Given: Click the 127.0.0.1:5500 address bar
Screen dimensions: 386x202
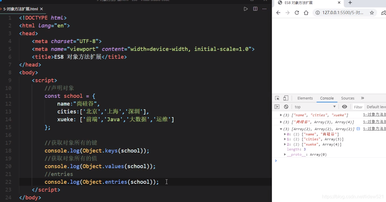Looking at the screenshot, I should [343, 13].
